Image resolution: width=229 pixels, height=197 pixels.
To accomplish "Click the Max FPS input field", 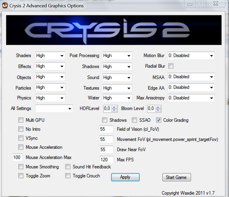I will coord(107,160).
